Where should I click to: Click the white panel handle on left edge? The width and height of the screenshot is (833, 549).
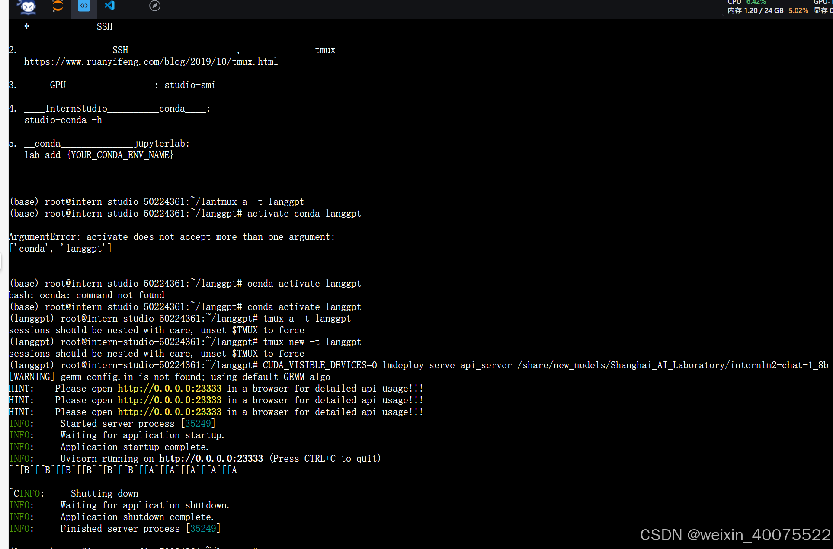click(x=1, y=262)
